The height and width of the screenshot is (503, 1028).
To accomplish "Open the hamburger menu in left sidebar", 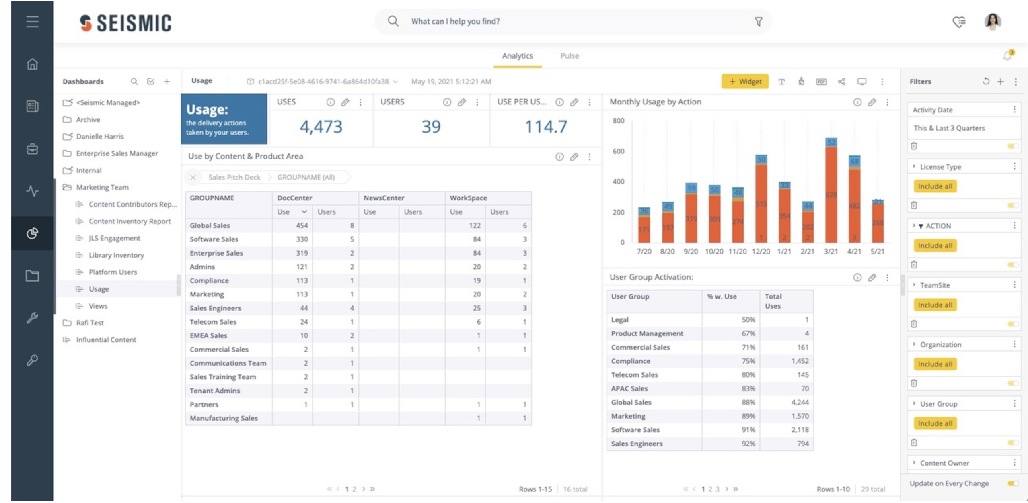I will [x=32, y=22].
